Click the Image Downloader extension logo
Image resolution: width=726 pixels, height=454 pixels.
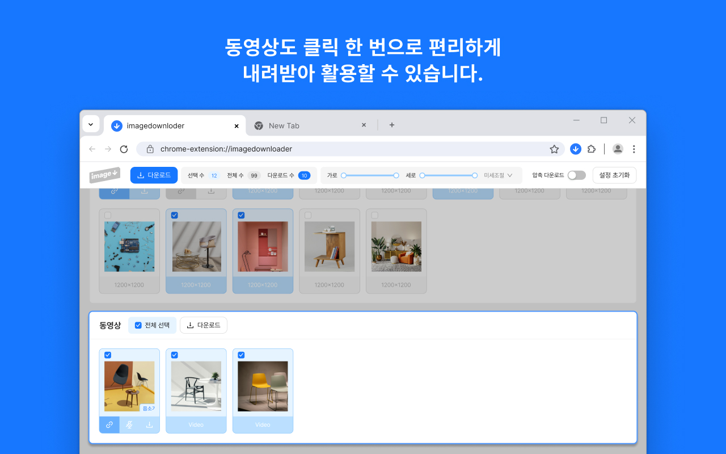tap(104, 175)
